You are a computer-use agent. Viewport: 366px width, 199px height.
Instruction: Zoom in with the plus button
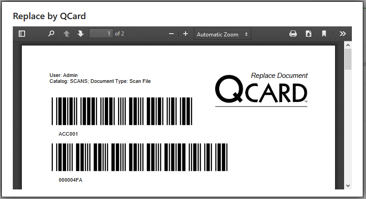pos(186,34)
